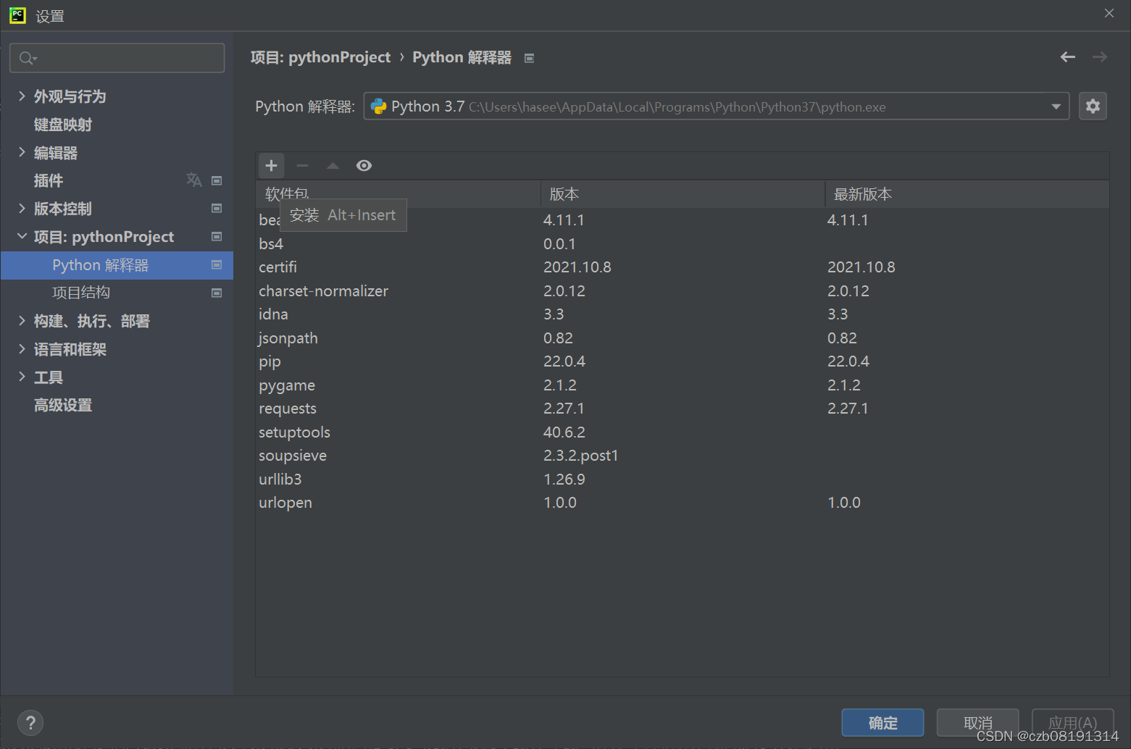Click the 确定 button

click(x=882, y=722)
